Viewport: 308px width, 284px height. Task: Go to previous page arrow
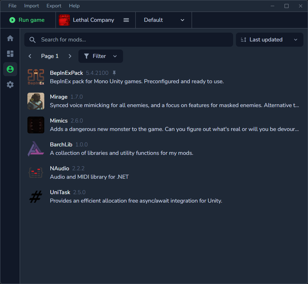(30, 56)
